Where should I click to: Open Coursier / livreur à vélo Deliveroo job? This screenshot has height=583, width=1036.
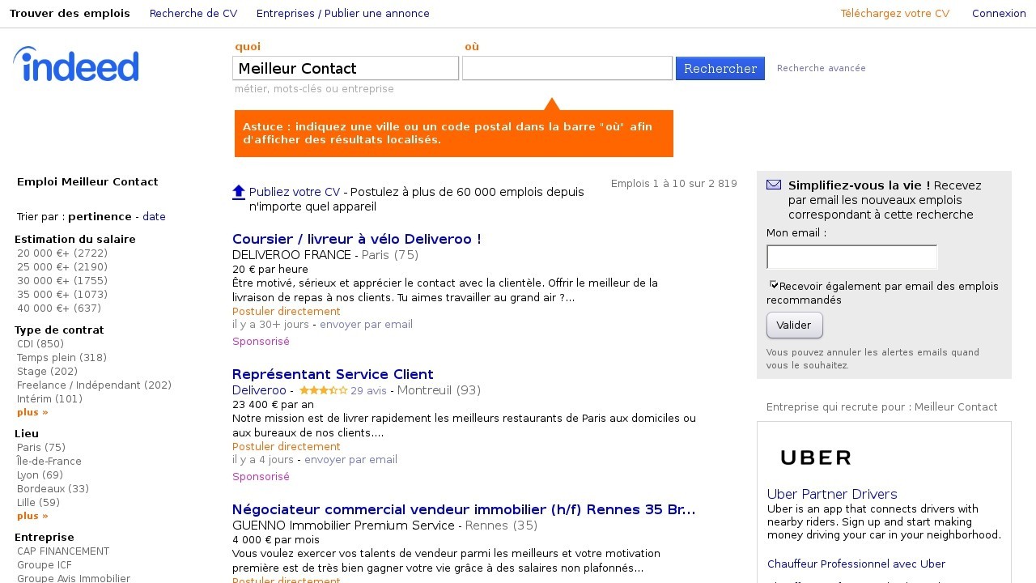[x=357, y=239]
